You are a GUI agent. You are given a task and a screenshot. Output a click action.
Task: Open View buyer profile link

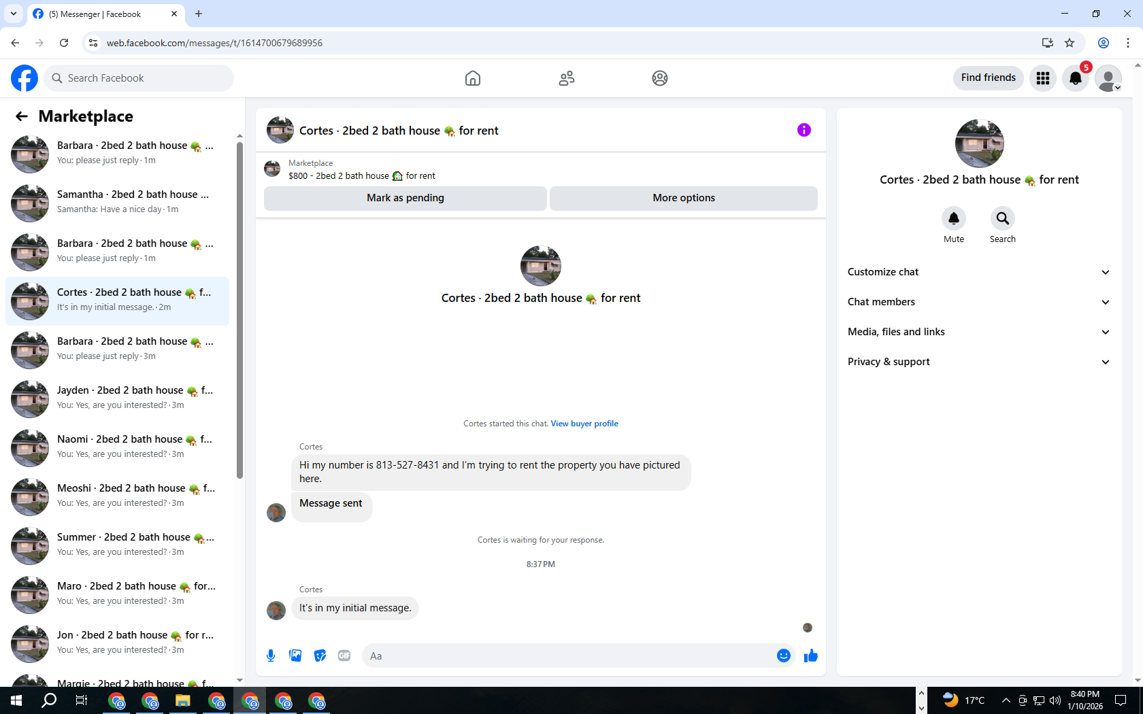point(584,424)
